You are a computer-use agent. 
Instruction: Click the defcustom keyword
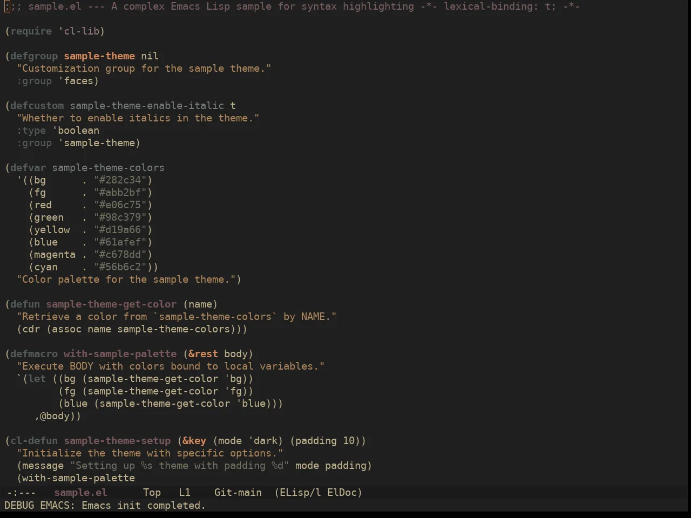point(37,106)
